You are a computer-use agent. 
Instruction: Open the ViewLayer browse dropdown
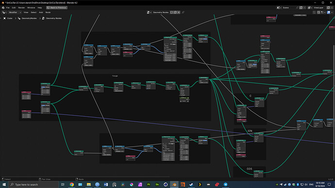(310, 8)
